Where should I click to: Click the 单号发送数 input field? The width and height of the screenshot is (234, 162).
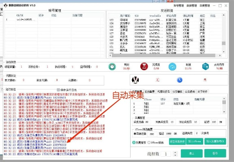pyautogui.click(x=152, y=134)
